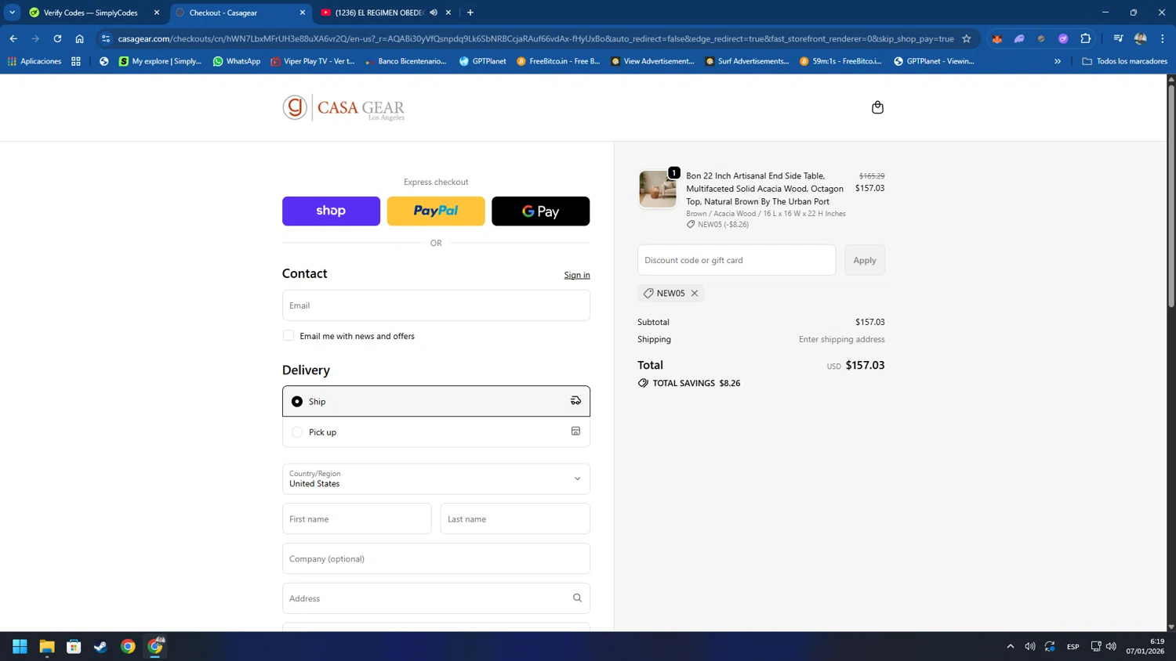Screen dimensions: 1176x661
Task: Select the Ship delivery option
Action: coord(436,401)
